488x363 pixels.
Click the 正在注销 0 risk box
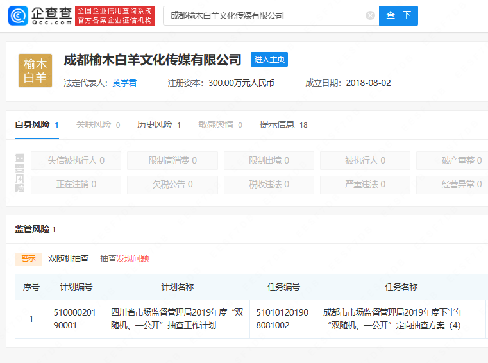click(76, 185)
